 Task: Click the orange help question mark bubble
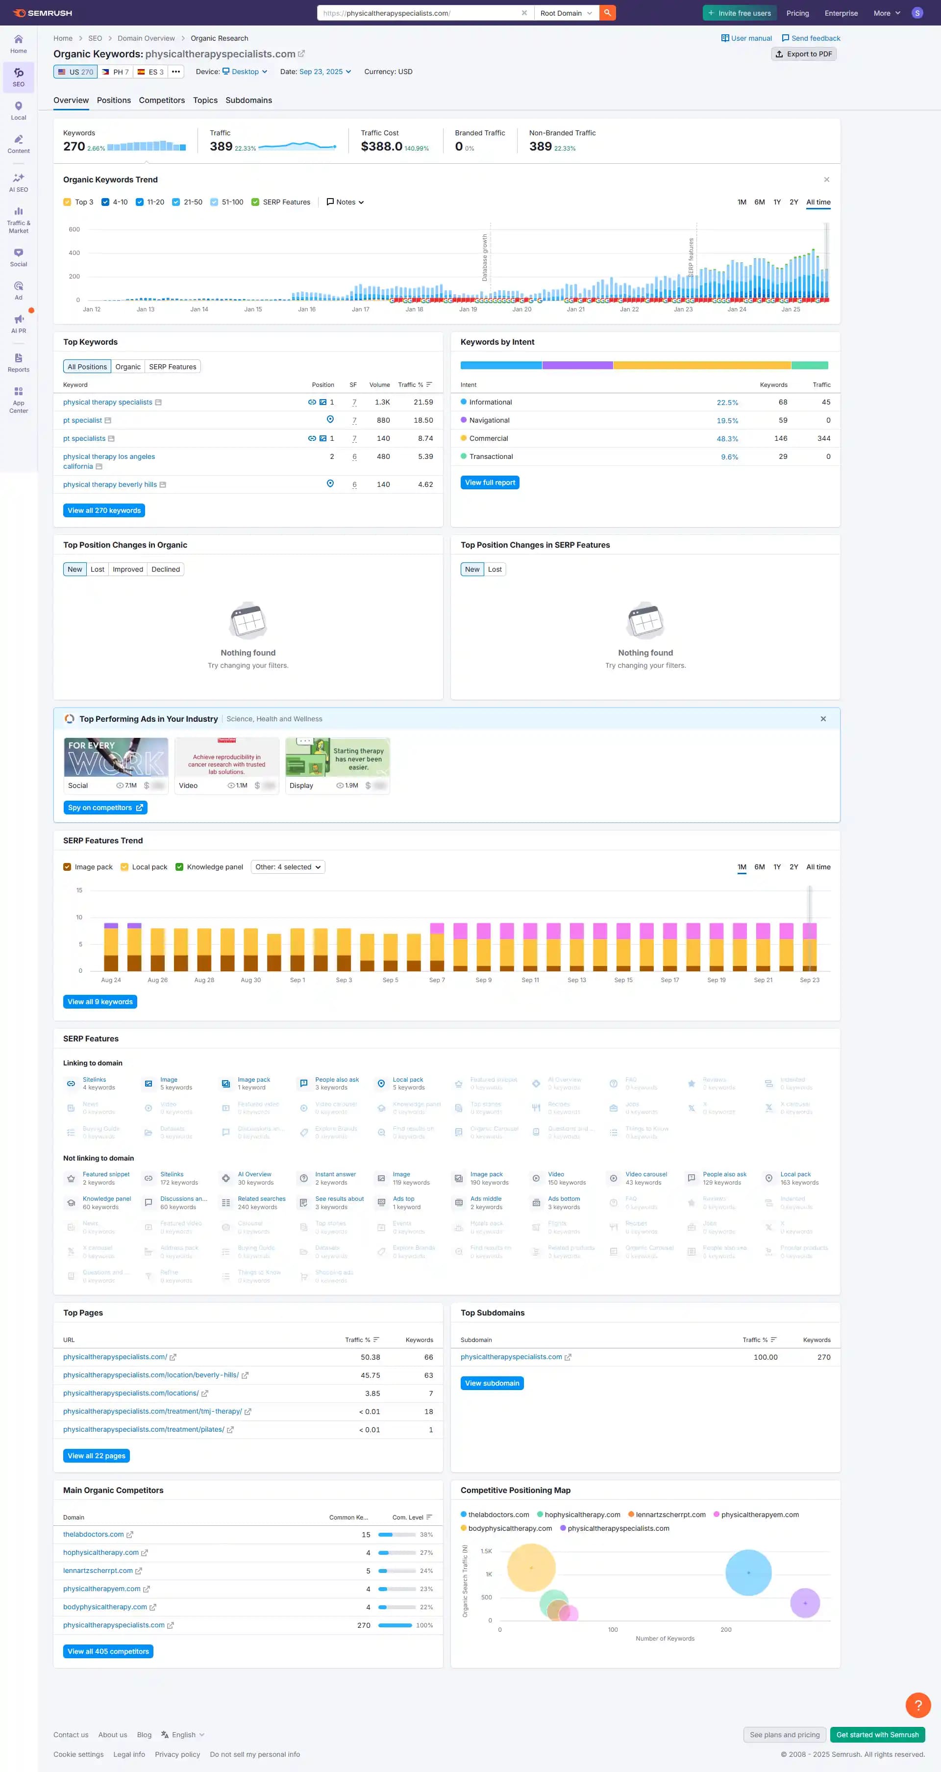coord(917,1705)
